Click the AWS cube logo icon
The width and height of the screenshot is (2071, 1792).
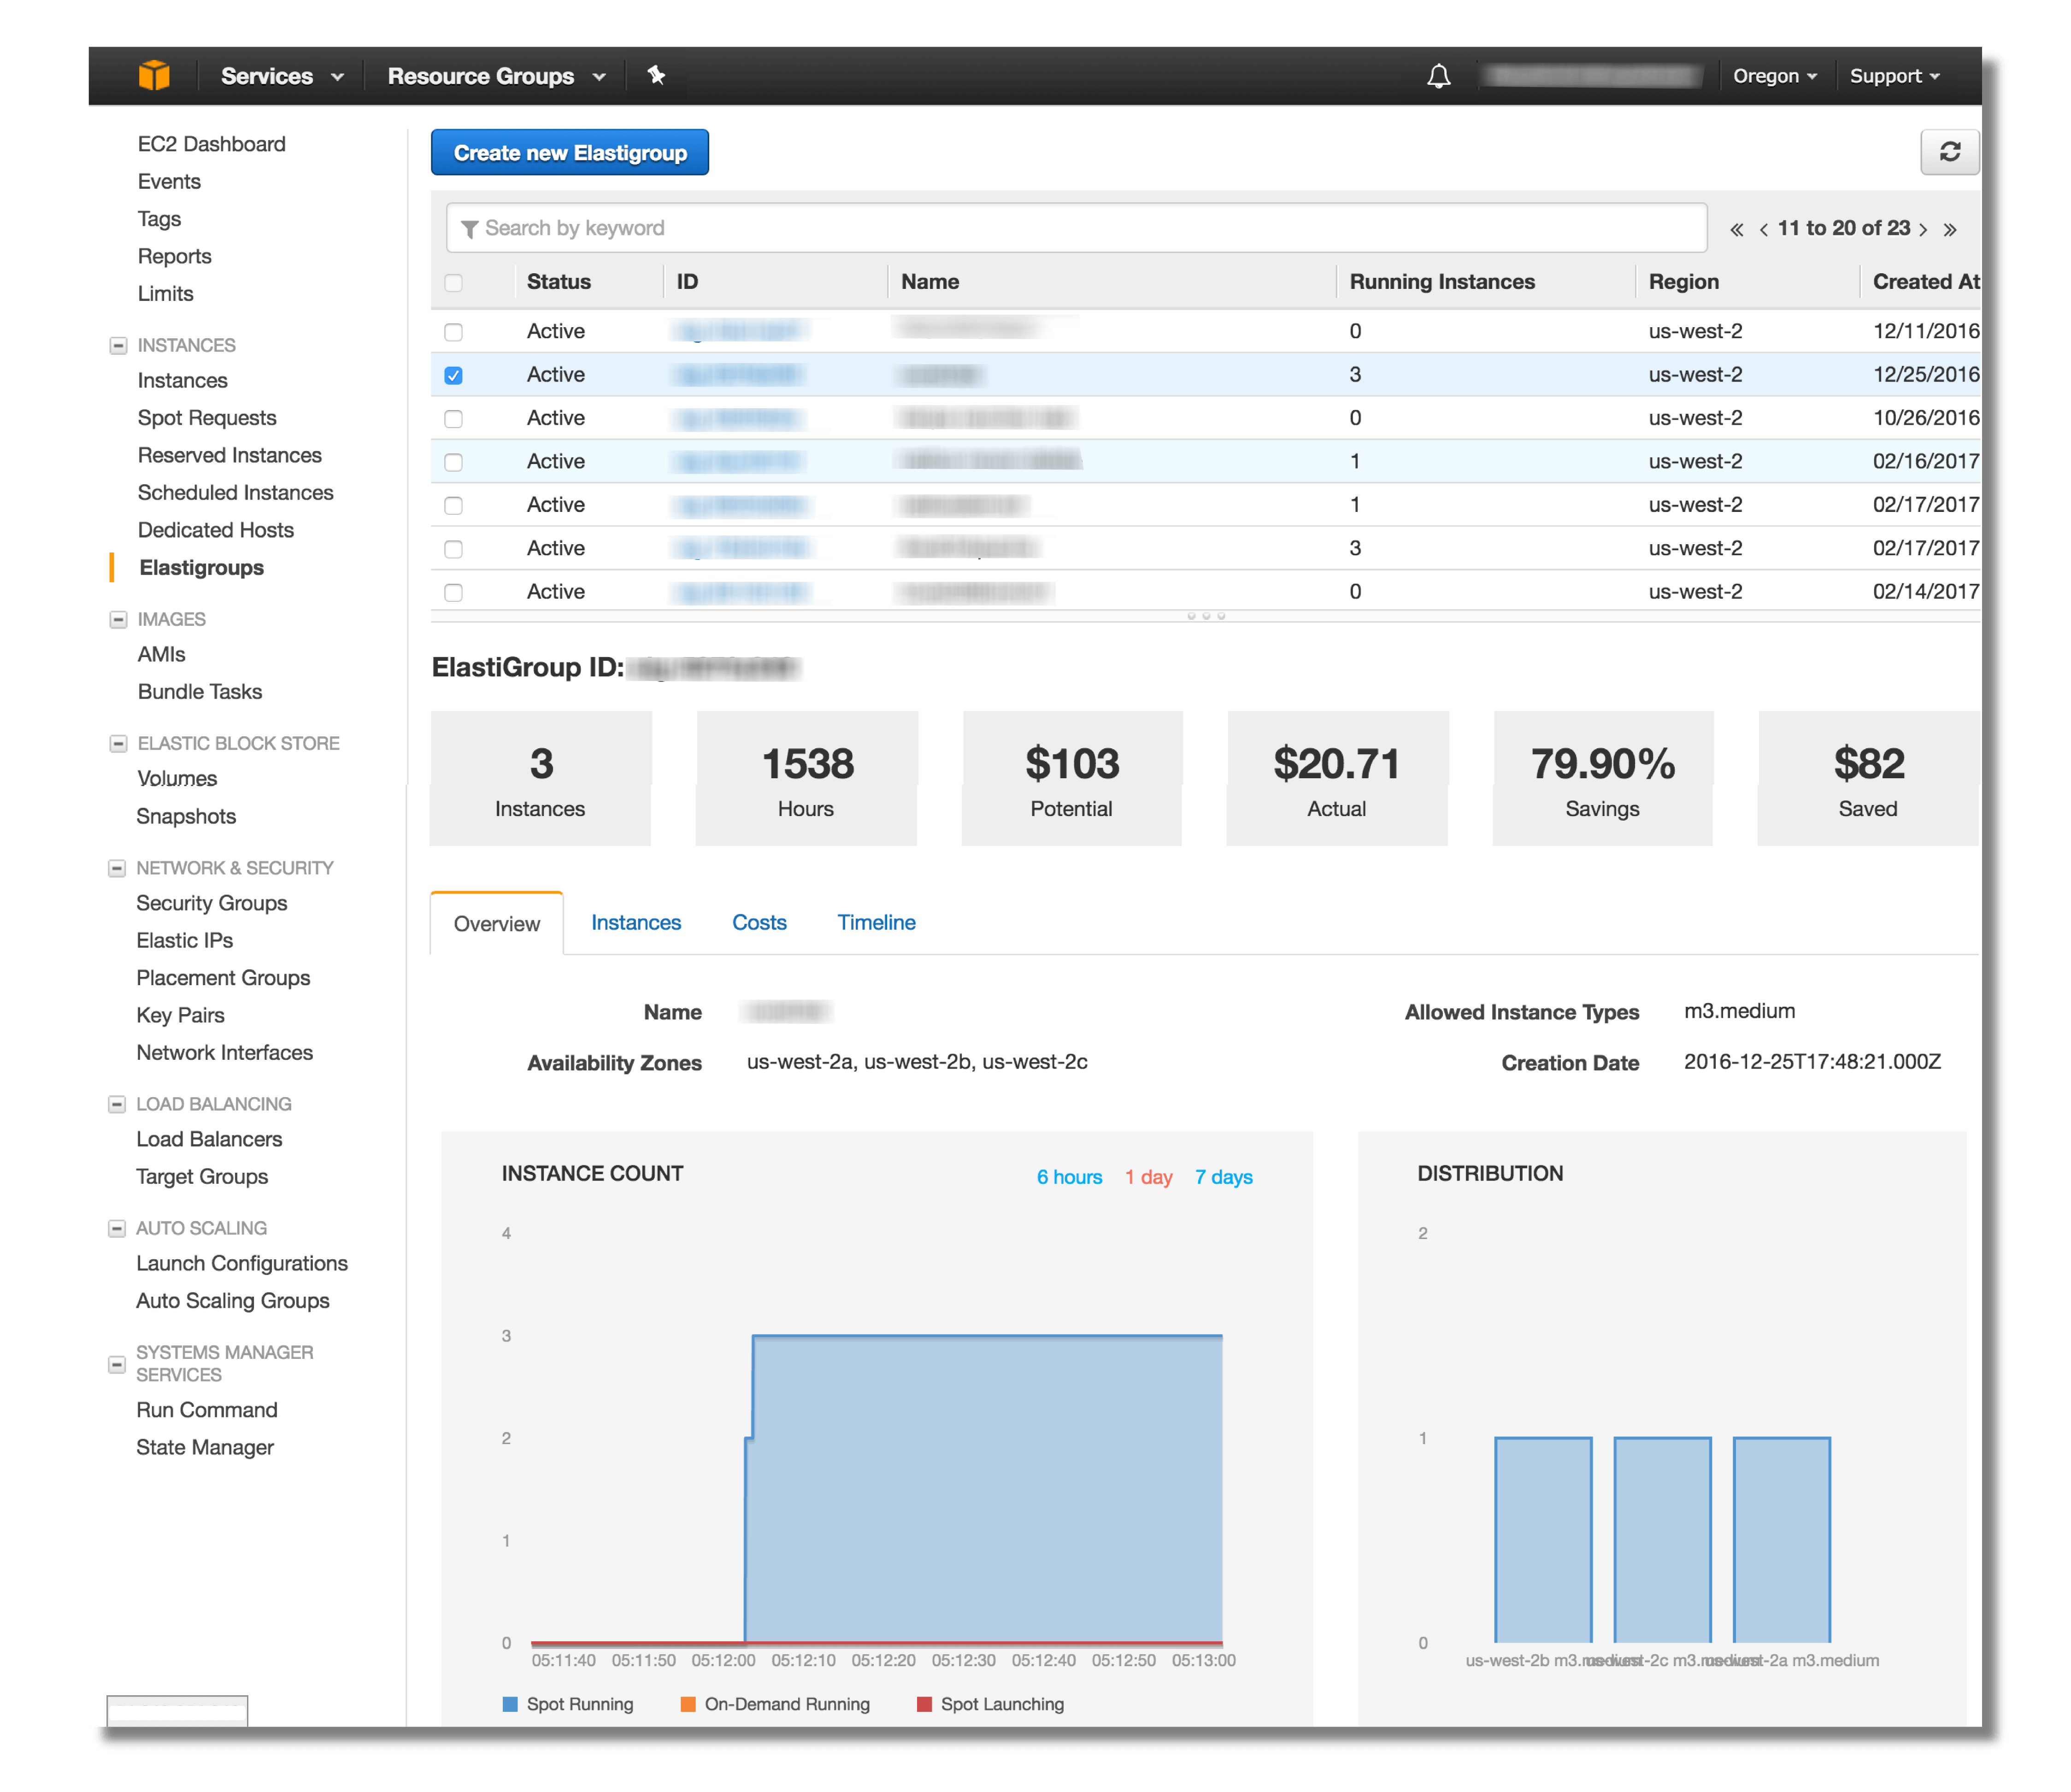click(154, 76)
